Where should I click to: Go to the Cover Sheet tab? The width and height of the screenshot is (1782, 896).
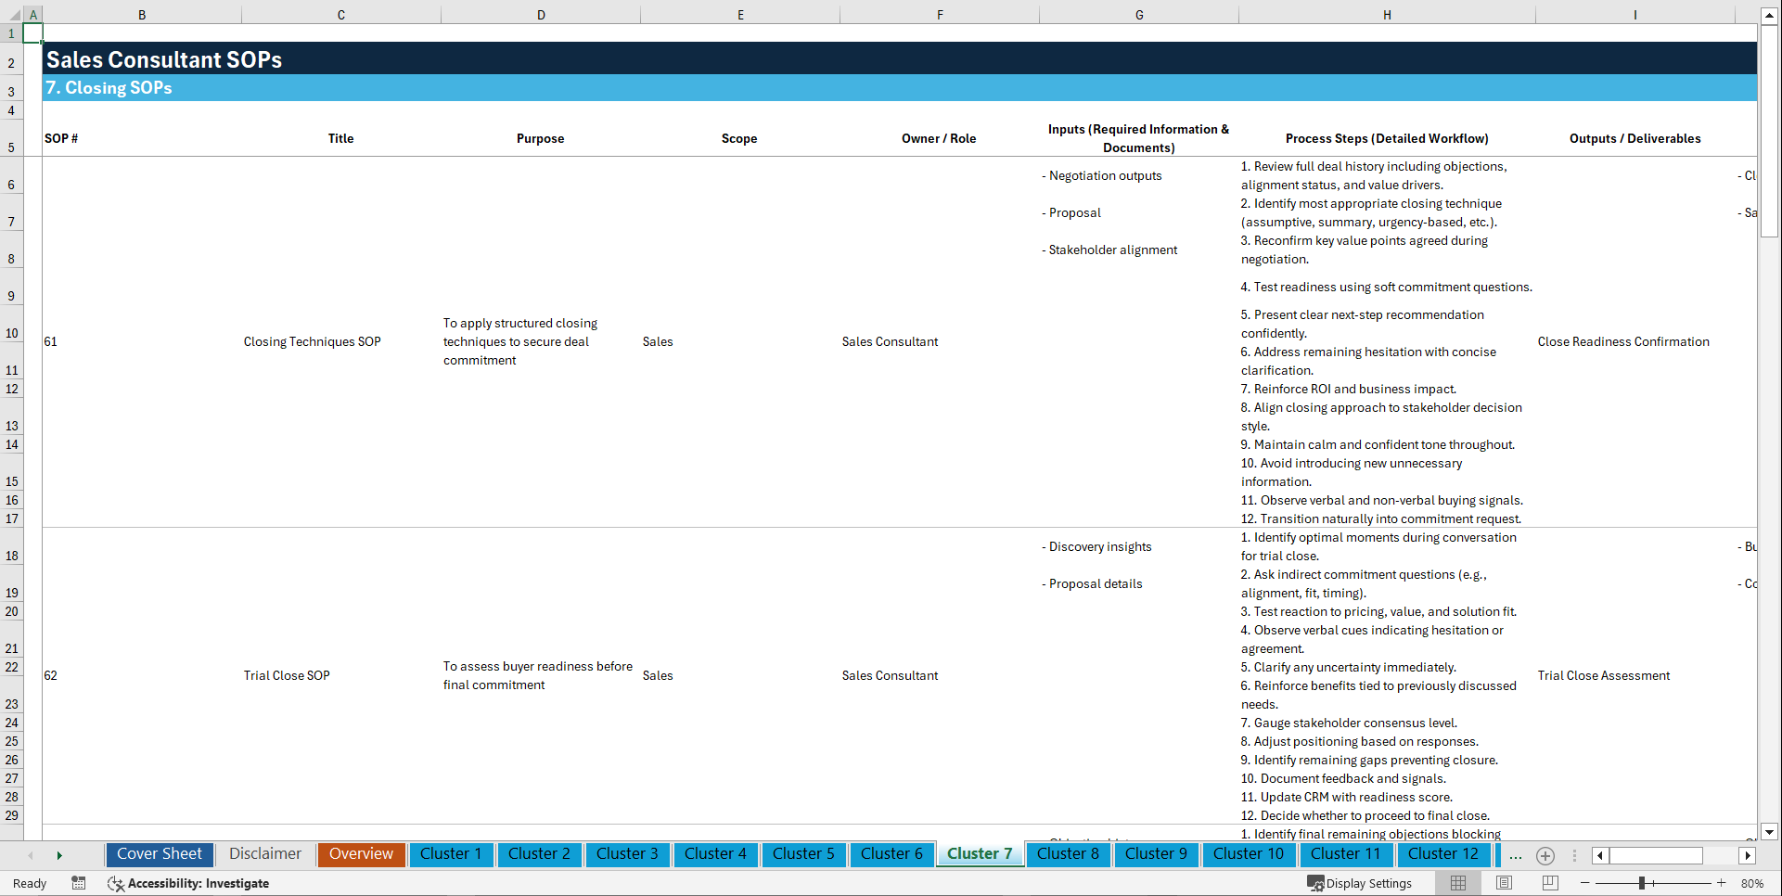point(159,854)
